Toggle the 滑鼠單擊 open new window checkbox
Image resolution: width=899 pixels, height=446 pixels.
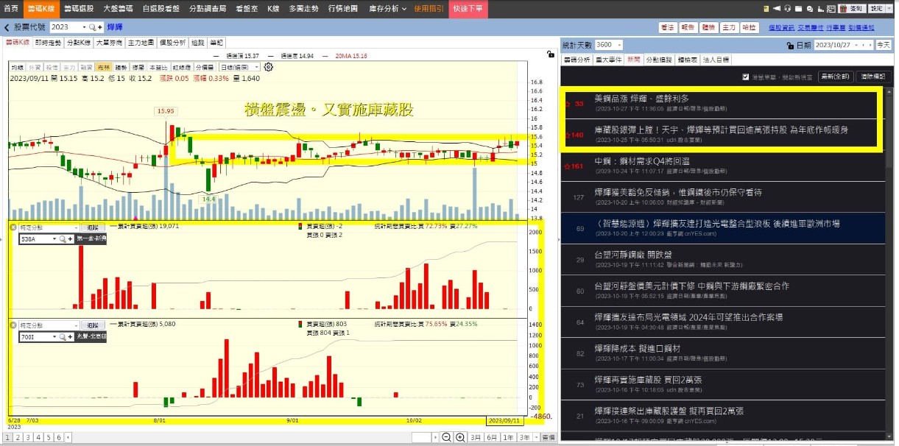click(745, 77)
